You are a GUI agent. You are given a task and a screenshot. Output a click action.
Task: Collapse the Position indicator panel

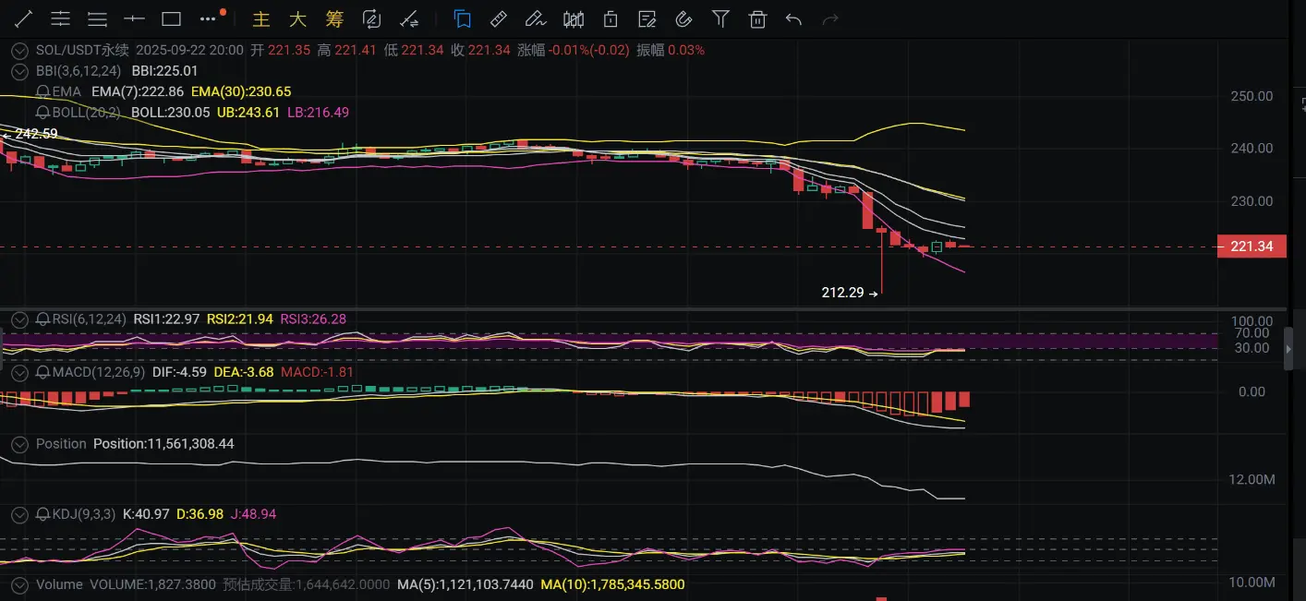pyautogui.click(x=18, y=443)
